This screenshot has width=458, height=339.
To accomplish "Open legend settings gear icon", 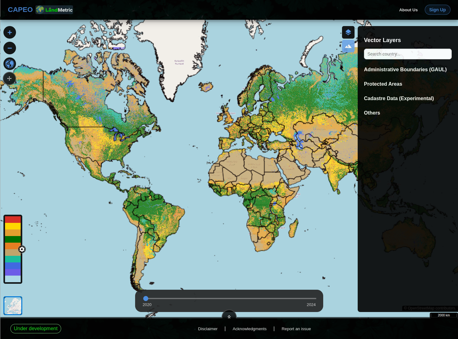I will coord(22,249).
